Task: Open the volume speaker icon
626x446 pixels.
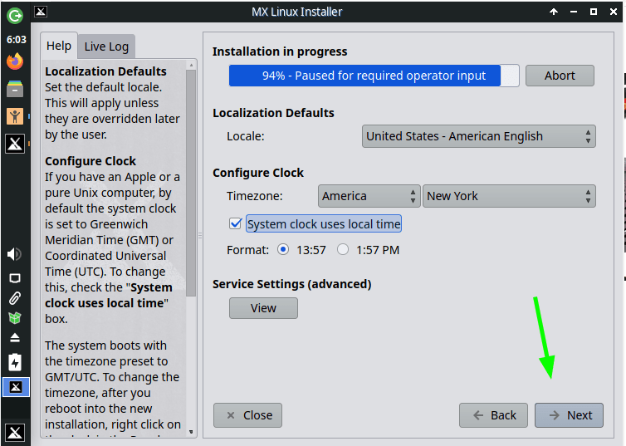Action: 14,254
